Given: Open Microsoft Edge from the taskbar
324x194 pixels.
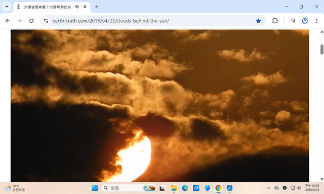Looking at the screenshot, I should pyautogui.click(x=185, y=188).
